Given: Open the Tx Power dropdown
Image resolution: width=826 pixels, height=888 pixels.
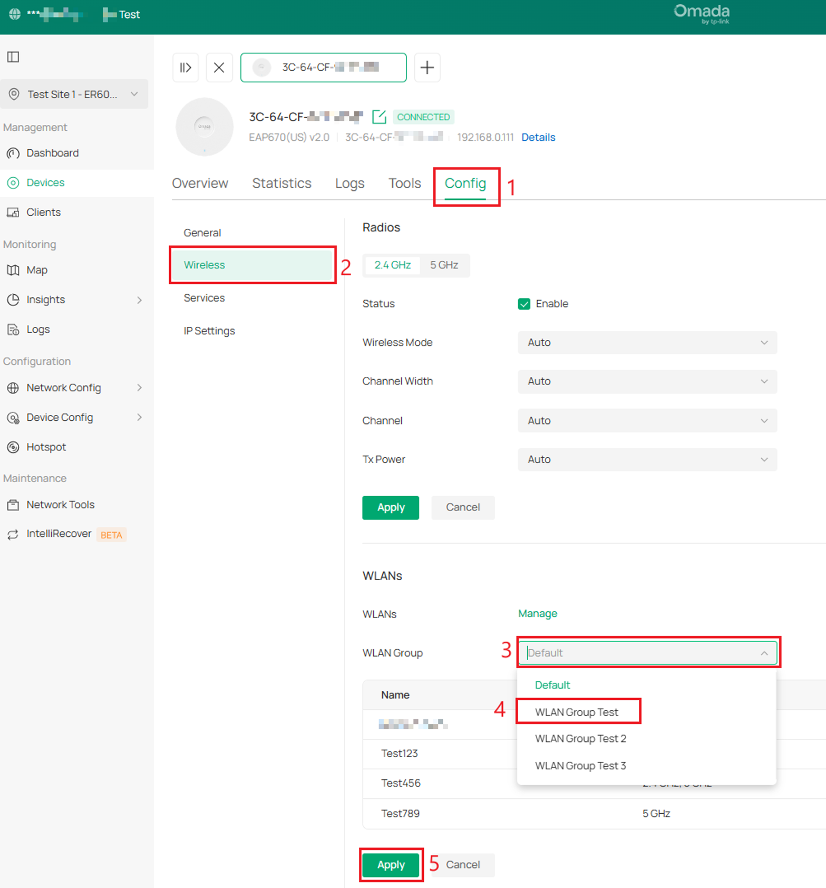Looking at the screenshot, I should pyautogui.click(x=647, y=459).
